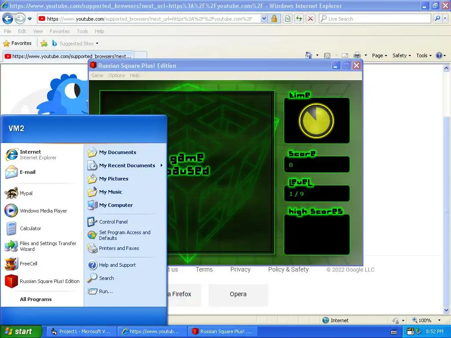Click the Read Mail icon in command bar
Viewport: 451px width, 338px height.
345,55
